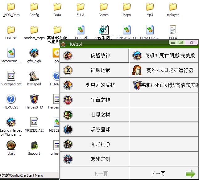Launch 驯兽师的反抗 entry
The height and width of the screenshot is (180, 199).
pos(94,85)
